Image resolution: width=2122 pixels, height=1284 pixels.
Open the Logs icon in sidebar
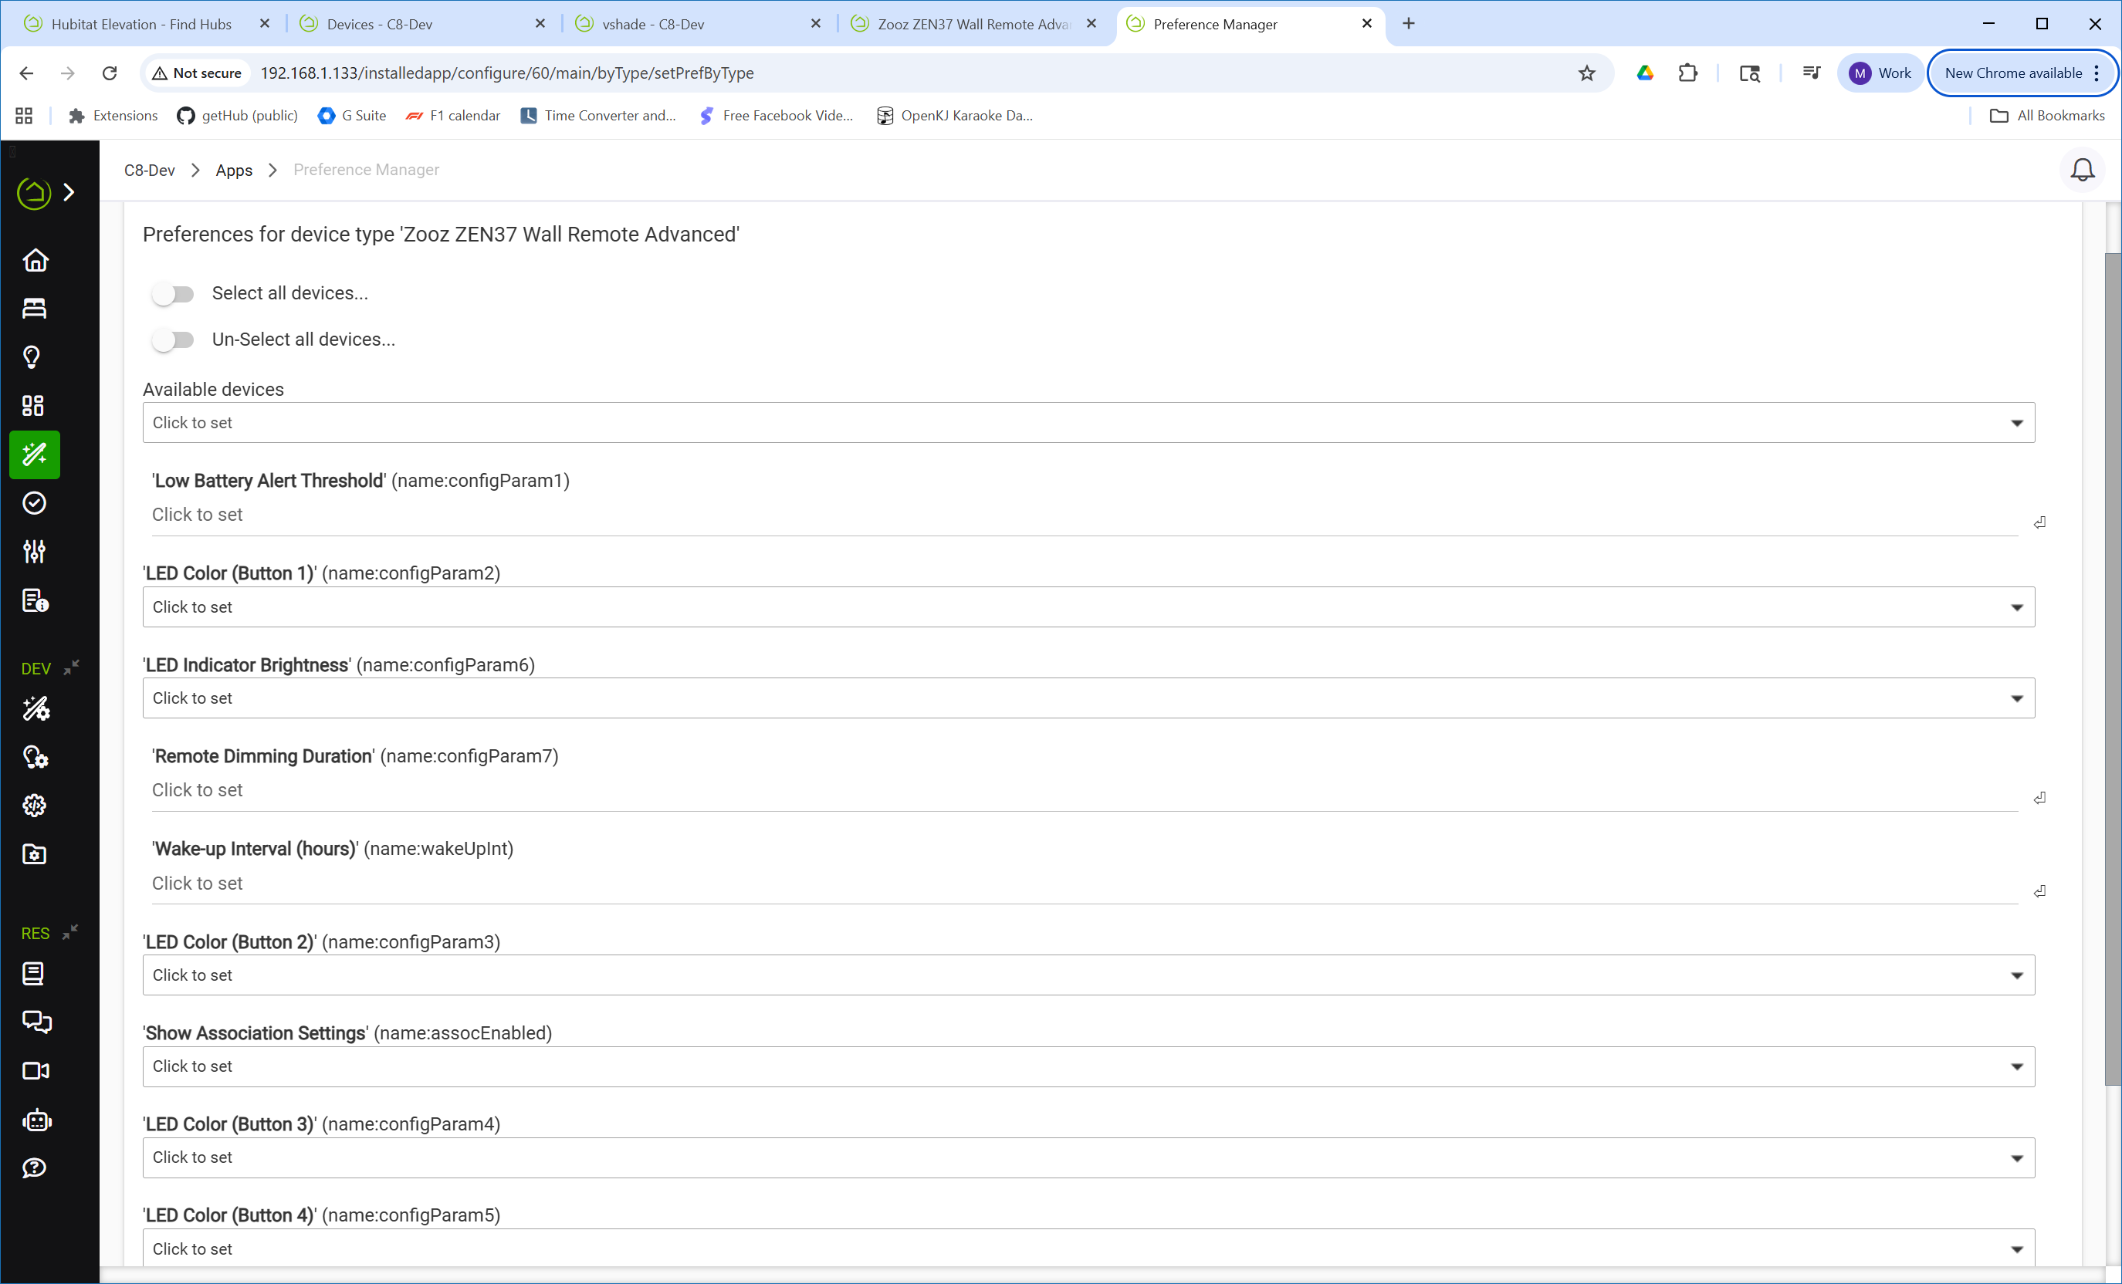pos(35,600)
